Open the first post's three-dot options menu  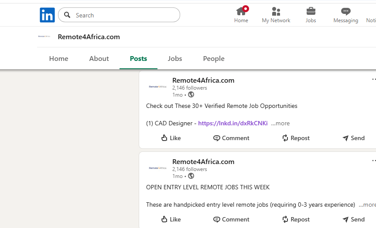(373, 80)
